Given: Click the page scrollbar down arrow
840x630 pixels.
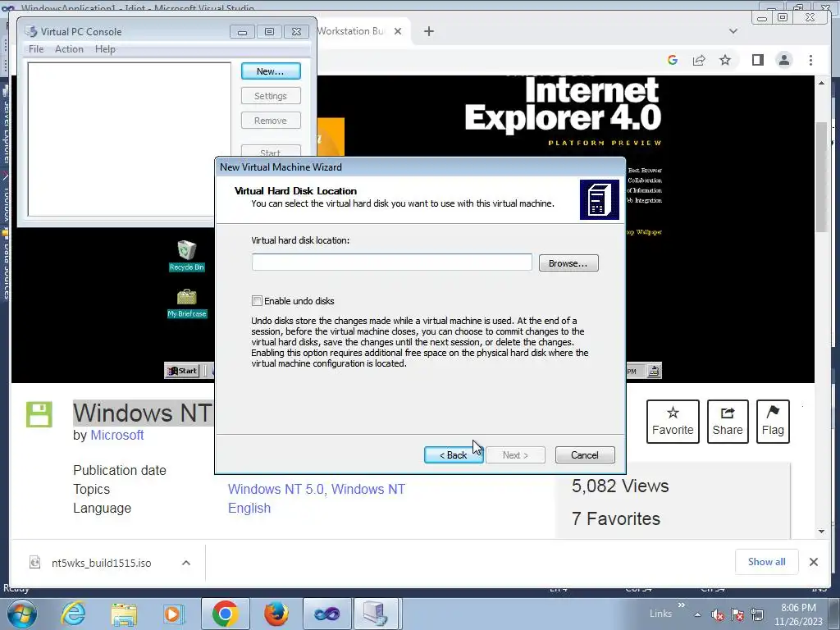Looking at the screenshot, I should [822, 532].
